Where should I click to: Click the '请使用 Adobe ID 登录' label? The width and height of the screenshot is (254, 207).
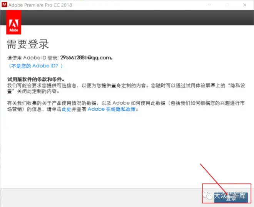(x=33, y=58)
